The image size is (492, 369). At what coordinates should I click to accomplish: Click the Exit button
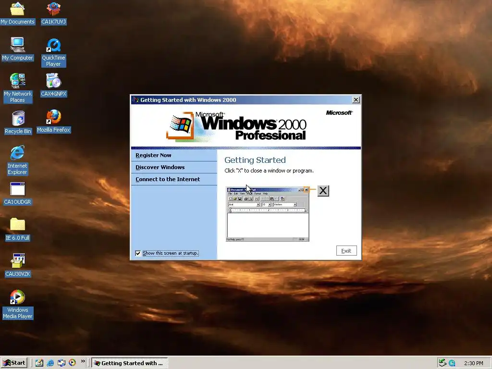pos(346,251)
